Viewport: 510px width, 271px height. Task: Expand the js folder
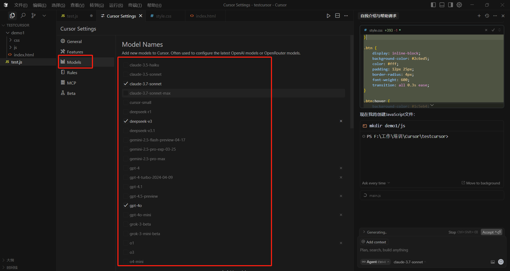15,47
